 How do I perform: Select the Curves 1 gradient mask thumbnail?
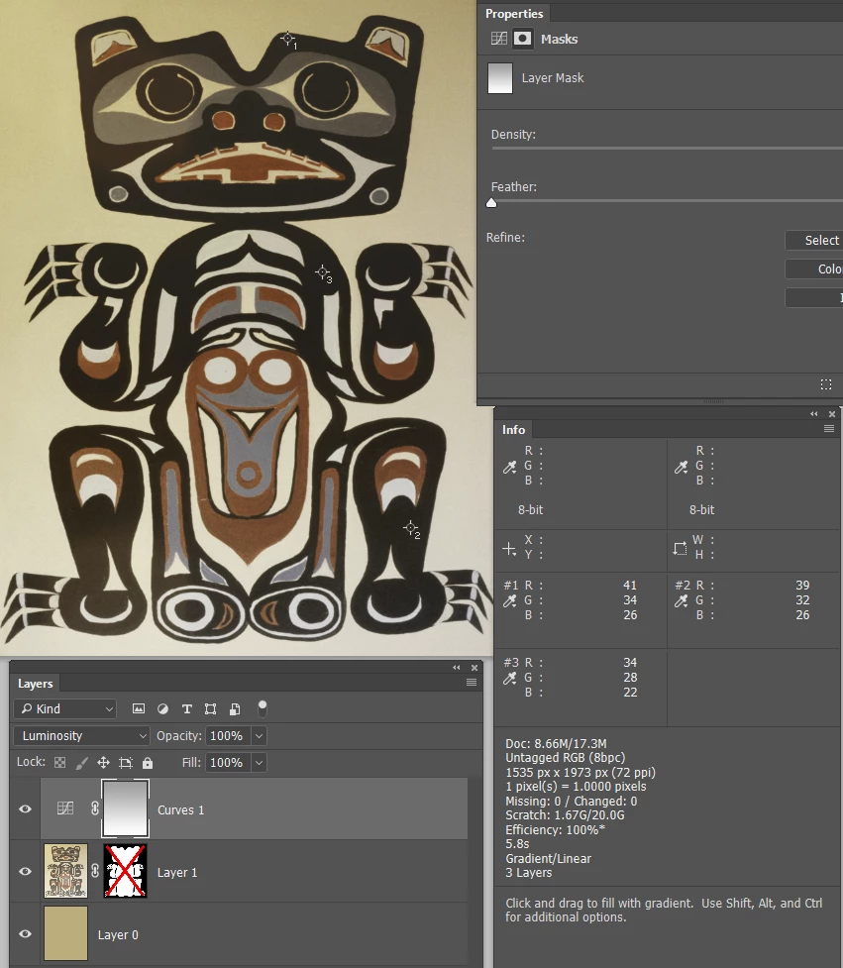pos(125,808)
